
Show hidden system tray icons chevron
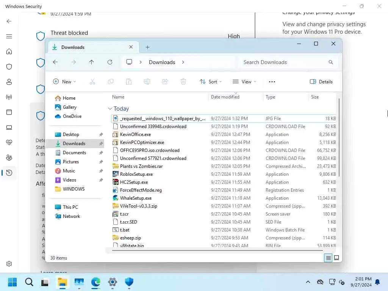(308, 282)
